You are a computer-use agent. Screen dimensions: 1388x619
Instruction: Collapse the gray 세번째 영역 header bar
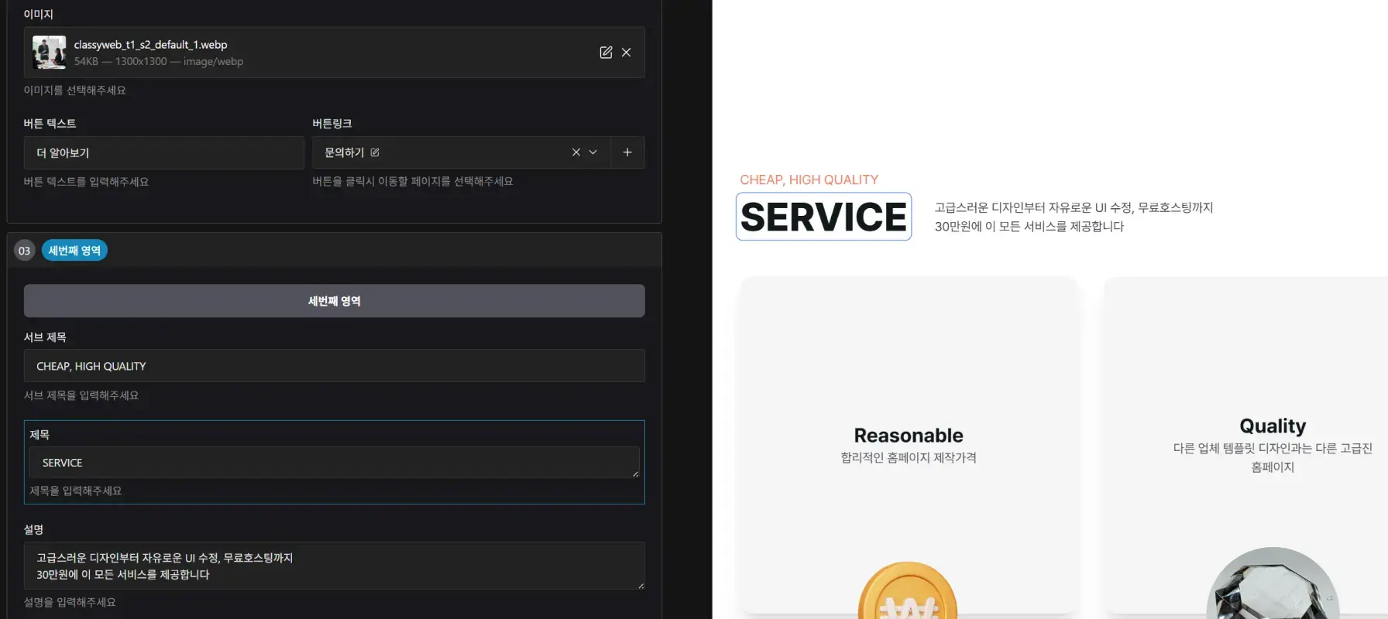334,301
